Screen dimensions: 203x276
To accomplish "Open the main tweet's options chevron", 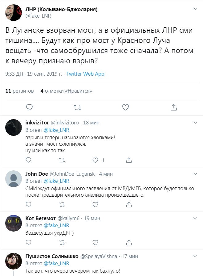I will coord(195,9).
